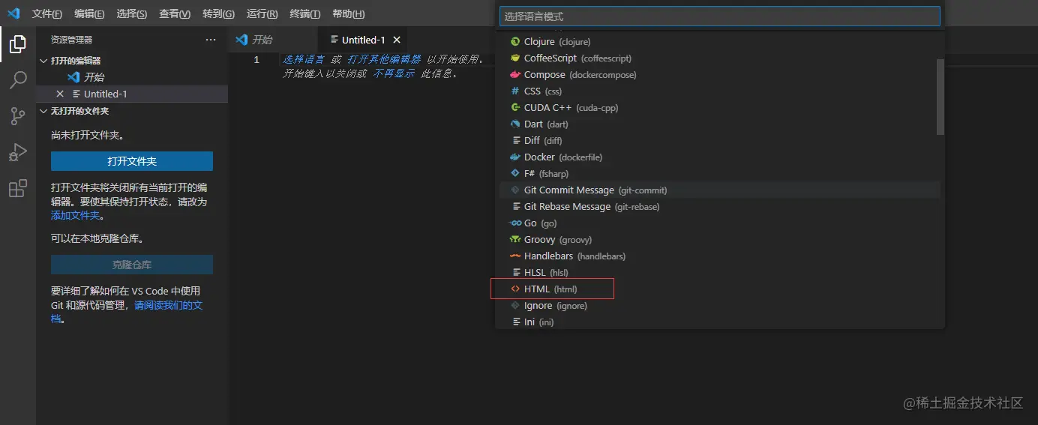1038x425 pixels.
Task: Open the 选择(S) menu
Action: [x=132, y=14]
